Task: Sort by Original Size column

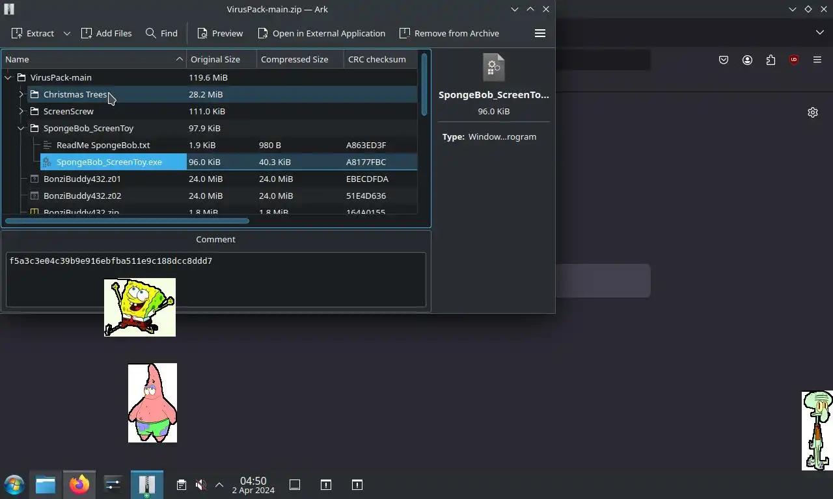Action: click(221, 59)
